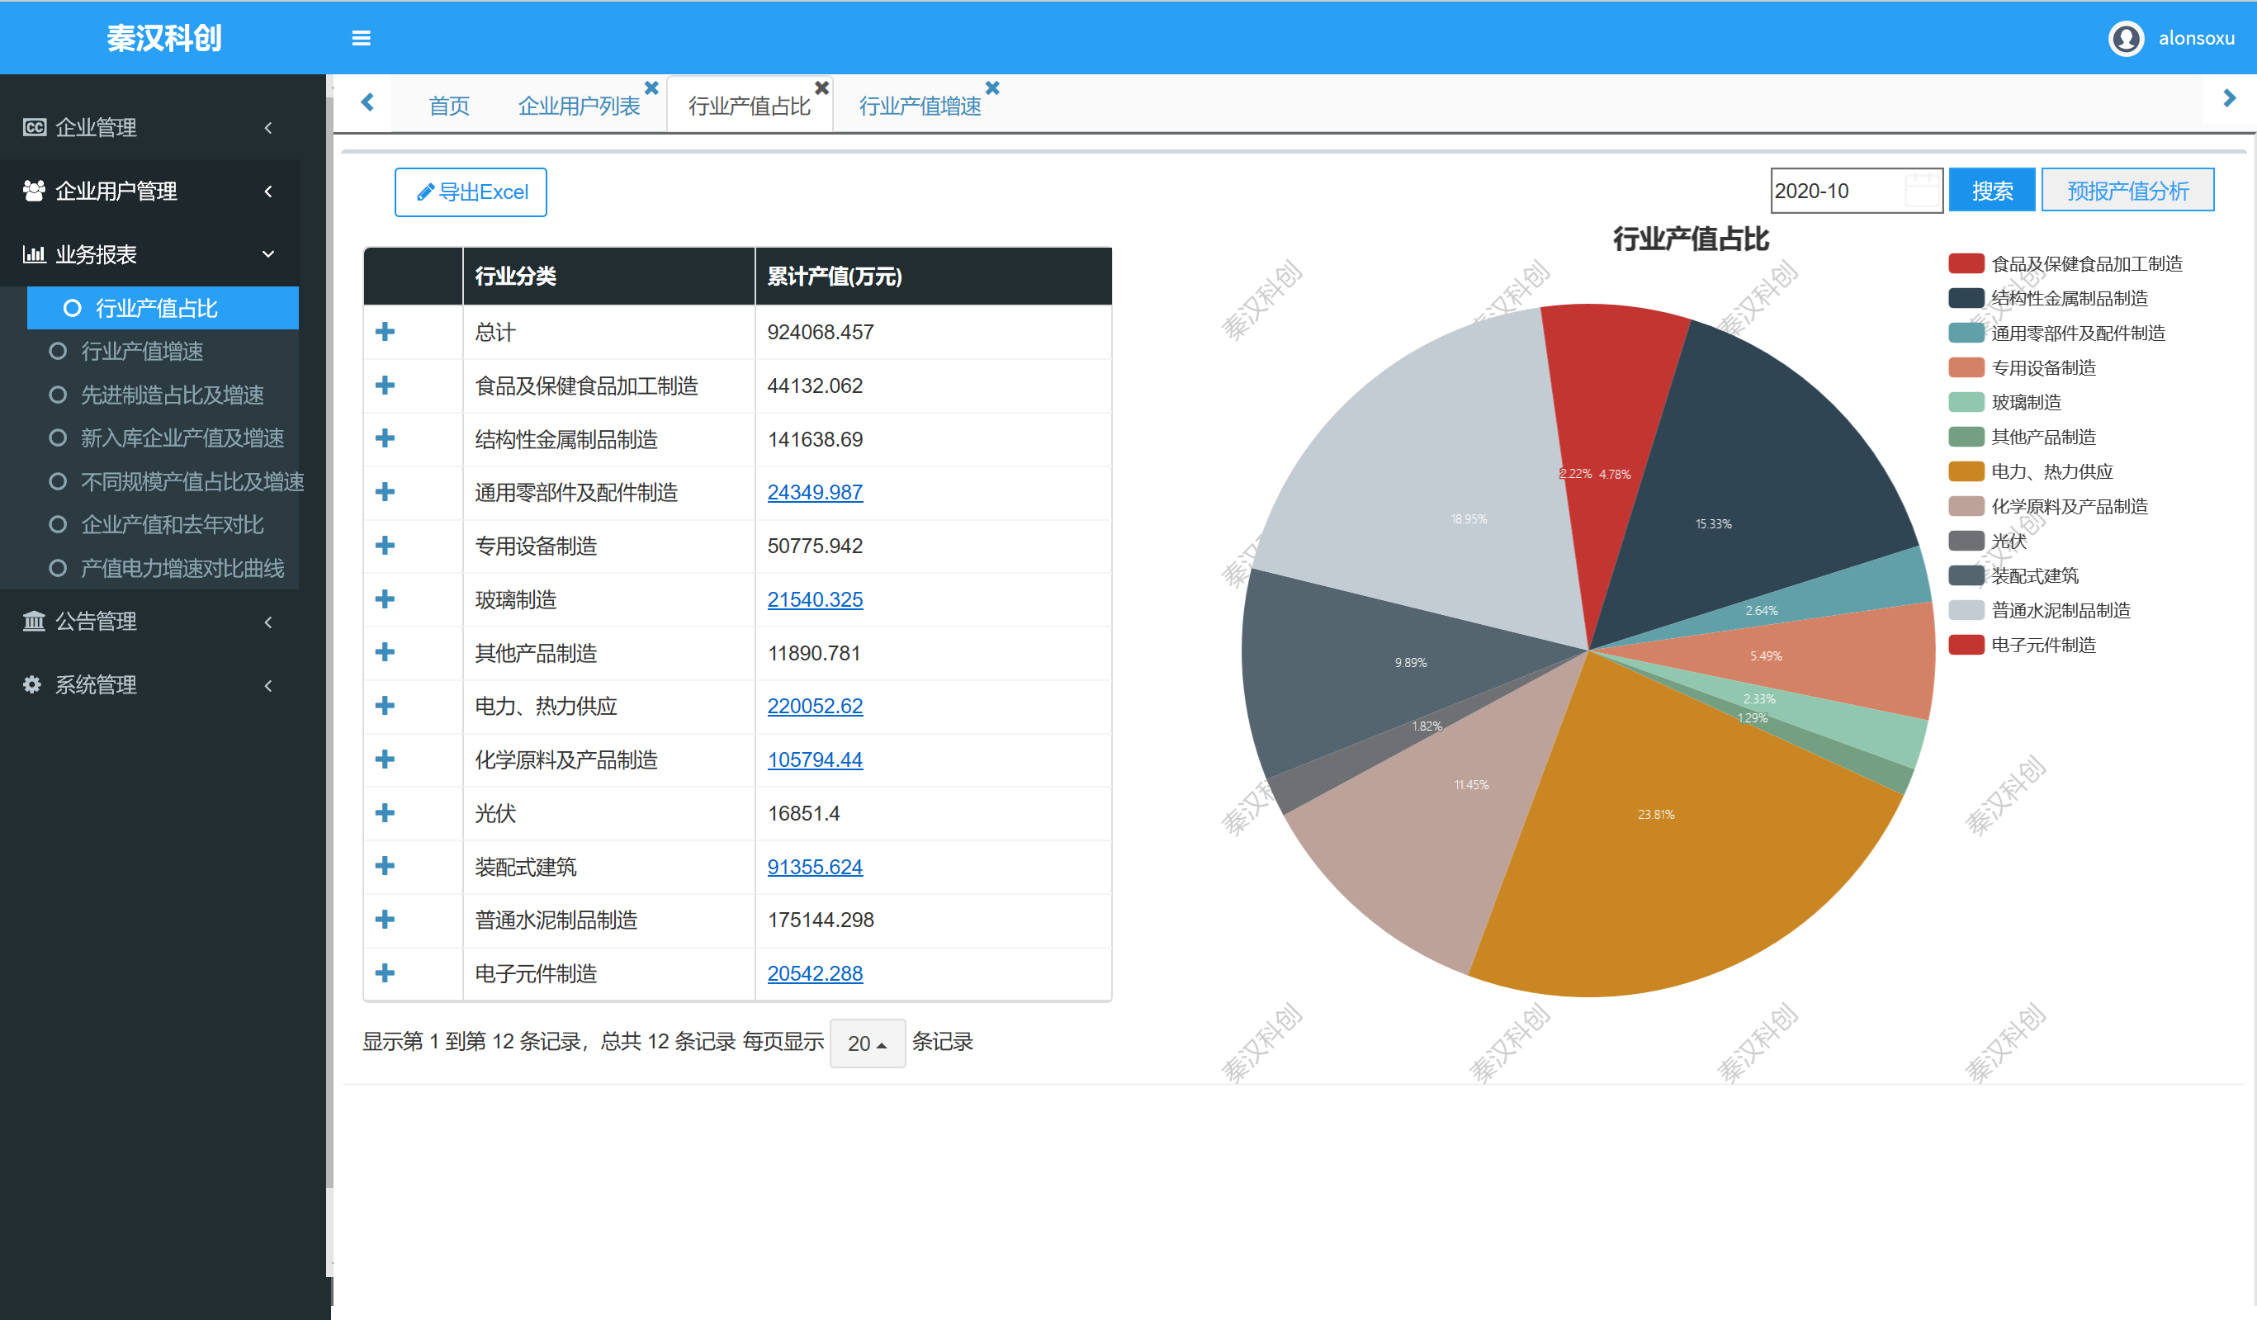Expand the 食品及保健食品加工制造 row
Viewport: 2257px width, 1320px height.
click(x=386, y=385)
